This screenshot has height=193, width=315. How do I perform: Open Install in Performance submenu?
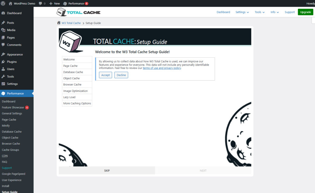tap(6, 186)
